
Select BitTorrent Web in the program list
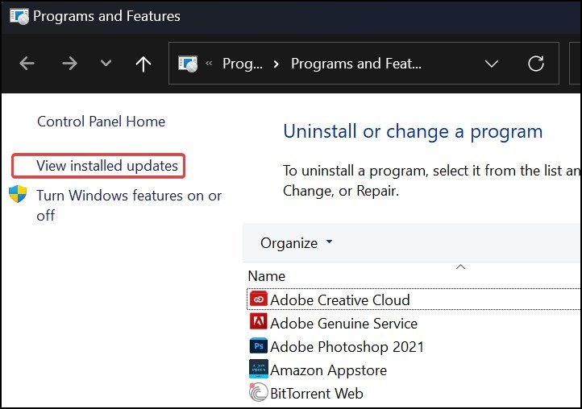316,393
